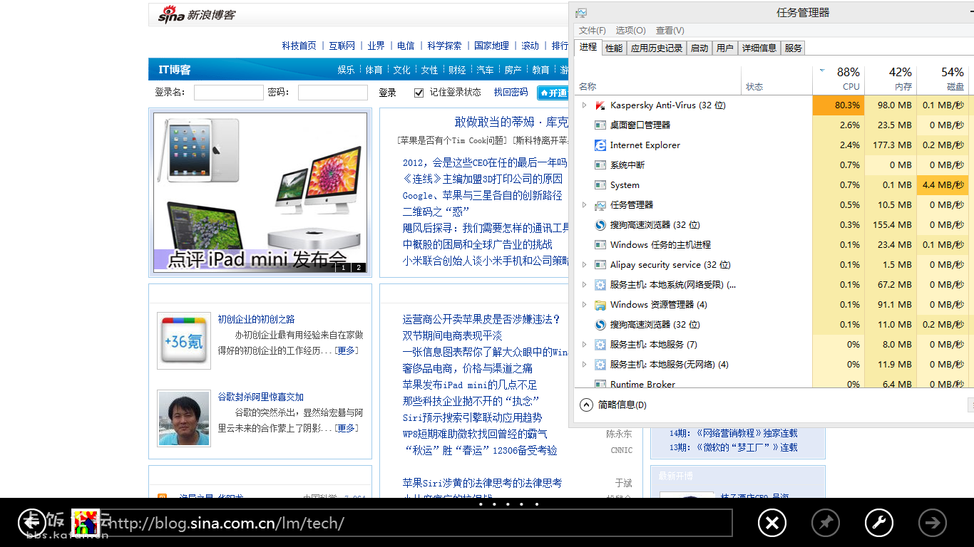This screenshot has height=547, width=974.
Task: Click the iPad mini feature banner image
Action: coord(260,192)
